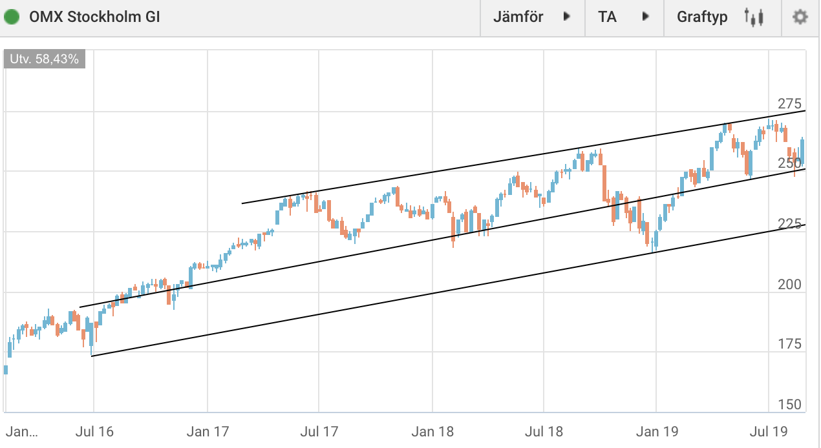Expand the Jämför arrow

coord(567,17)
